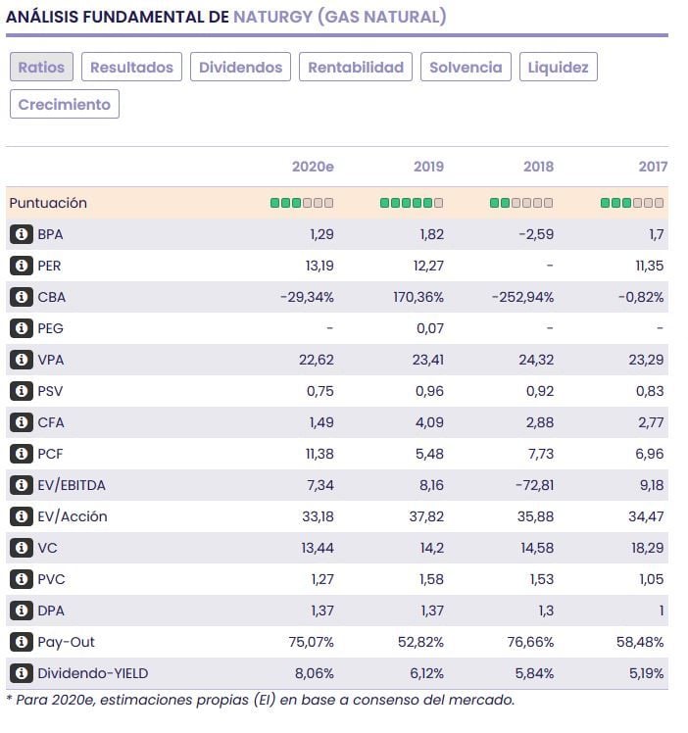Screen dimensions: 688x733
Task: Click the 2020e column header
Action: [x=313, y=167]
